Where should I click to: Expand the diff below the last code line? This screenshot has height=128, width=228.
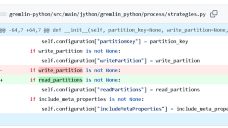tap(114, 119)
